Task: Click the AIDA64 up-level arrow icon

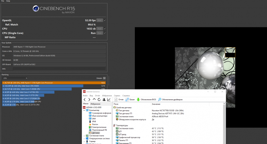Action: click(x=94, y=99)
